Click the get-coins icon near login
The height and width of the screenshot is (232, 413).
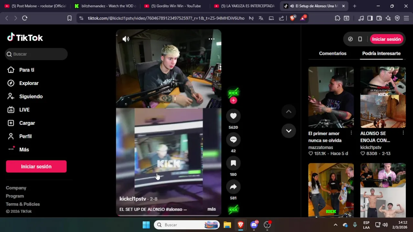[x=350, y=39]
